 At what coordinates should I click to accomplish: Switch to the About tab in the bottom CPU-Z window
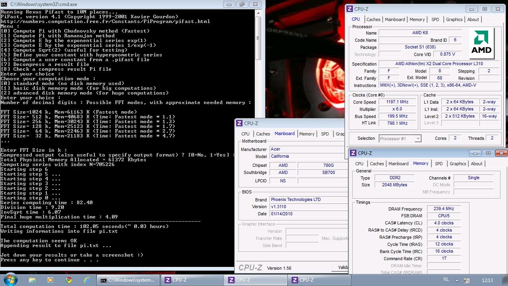click(x=477, y=164)
